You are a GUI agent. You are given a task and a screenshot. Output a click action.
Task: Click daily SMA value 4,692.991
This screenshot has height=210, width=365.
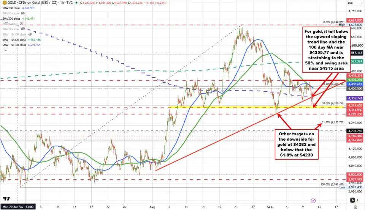pos(34,45)
